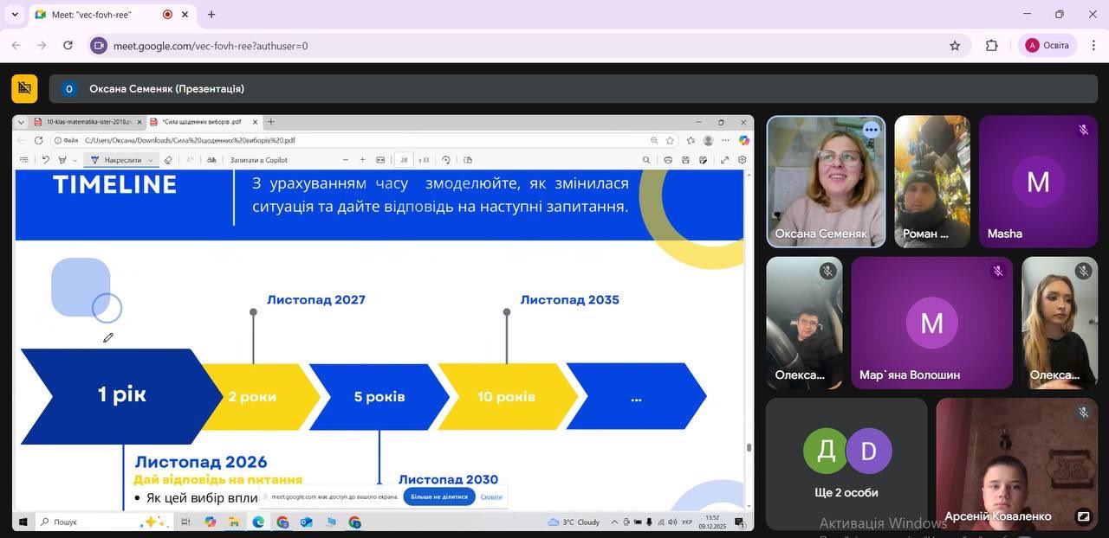Click Більше не ділитися stop sharing button

[x=439, y=496]
